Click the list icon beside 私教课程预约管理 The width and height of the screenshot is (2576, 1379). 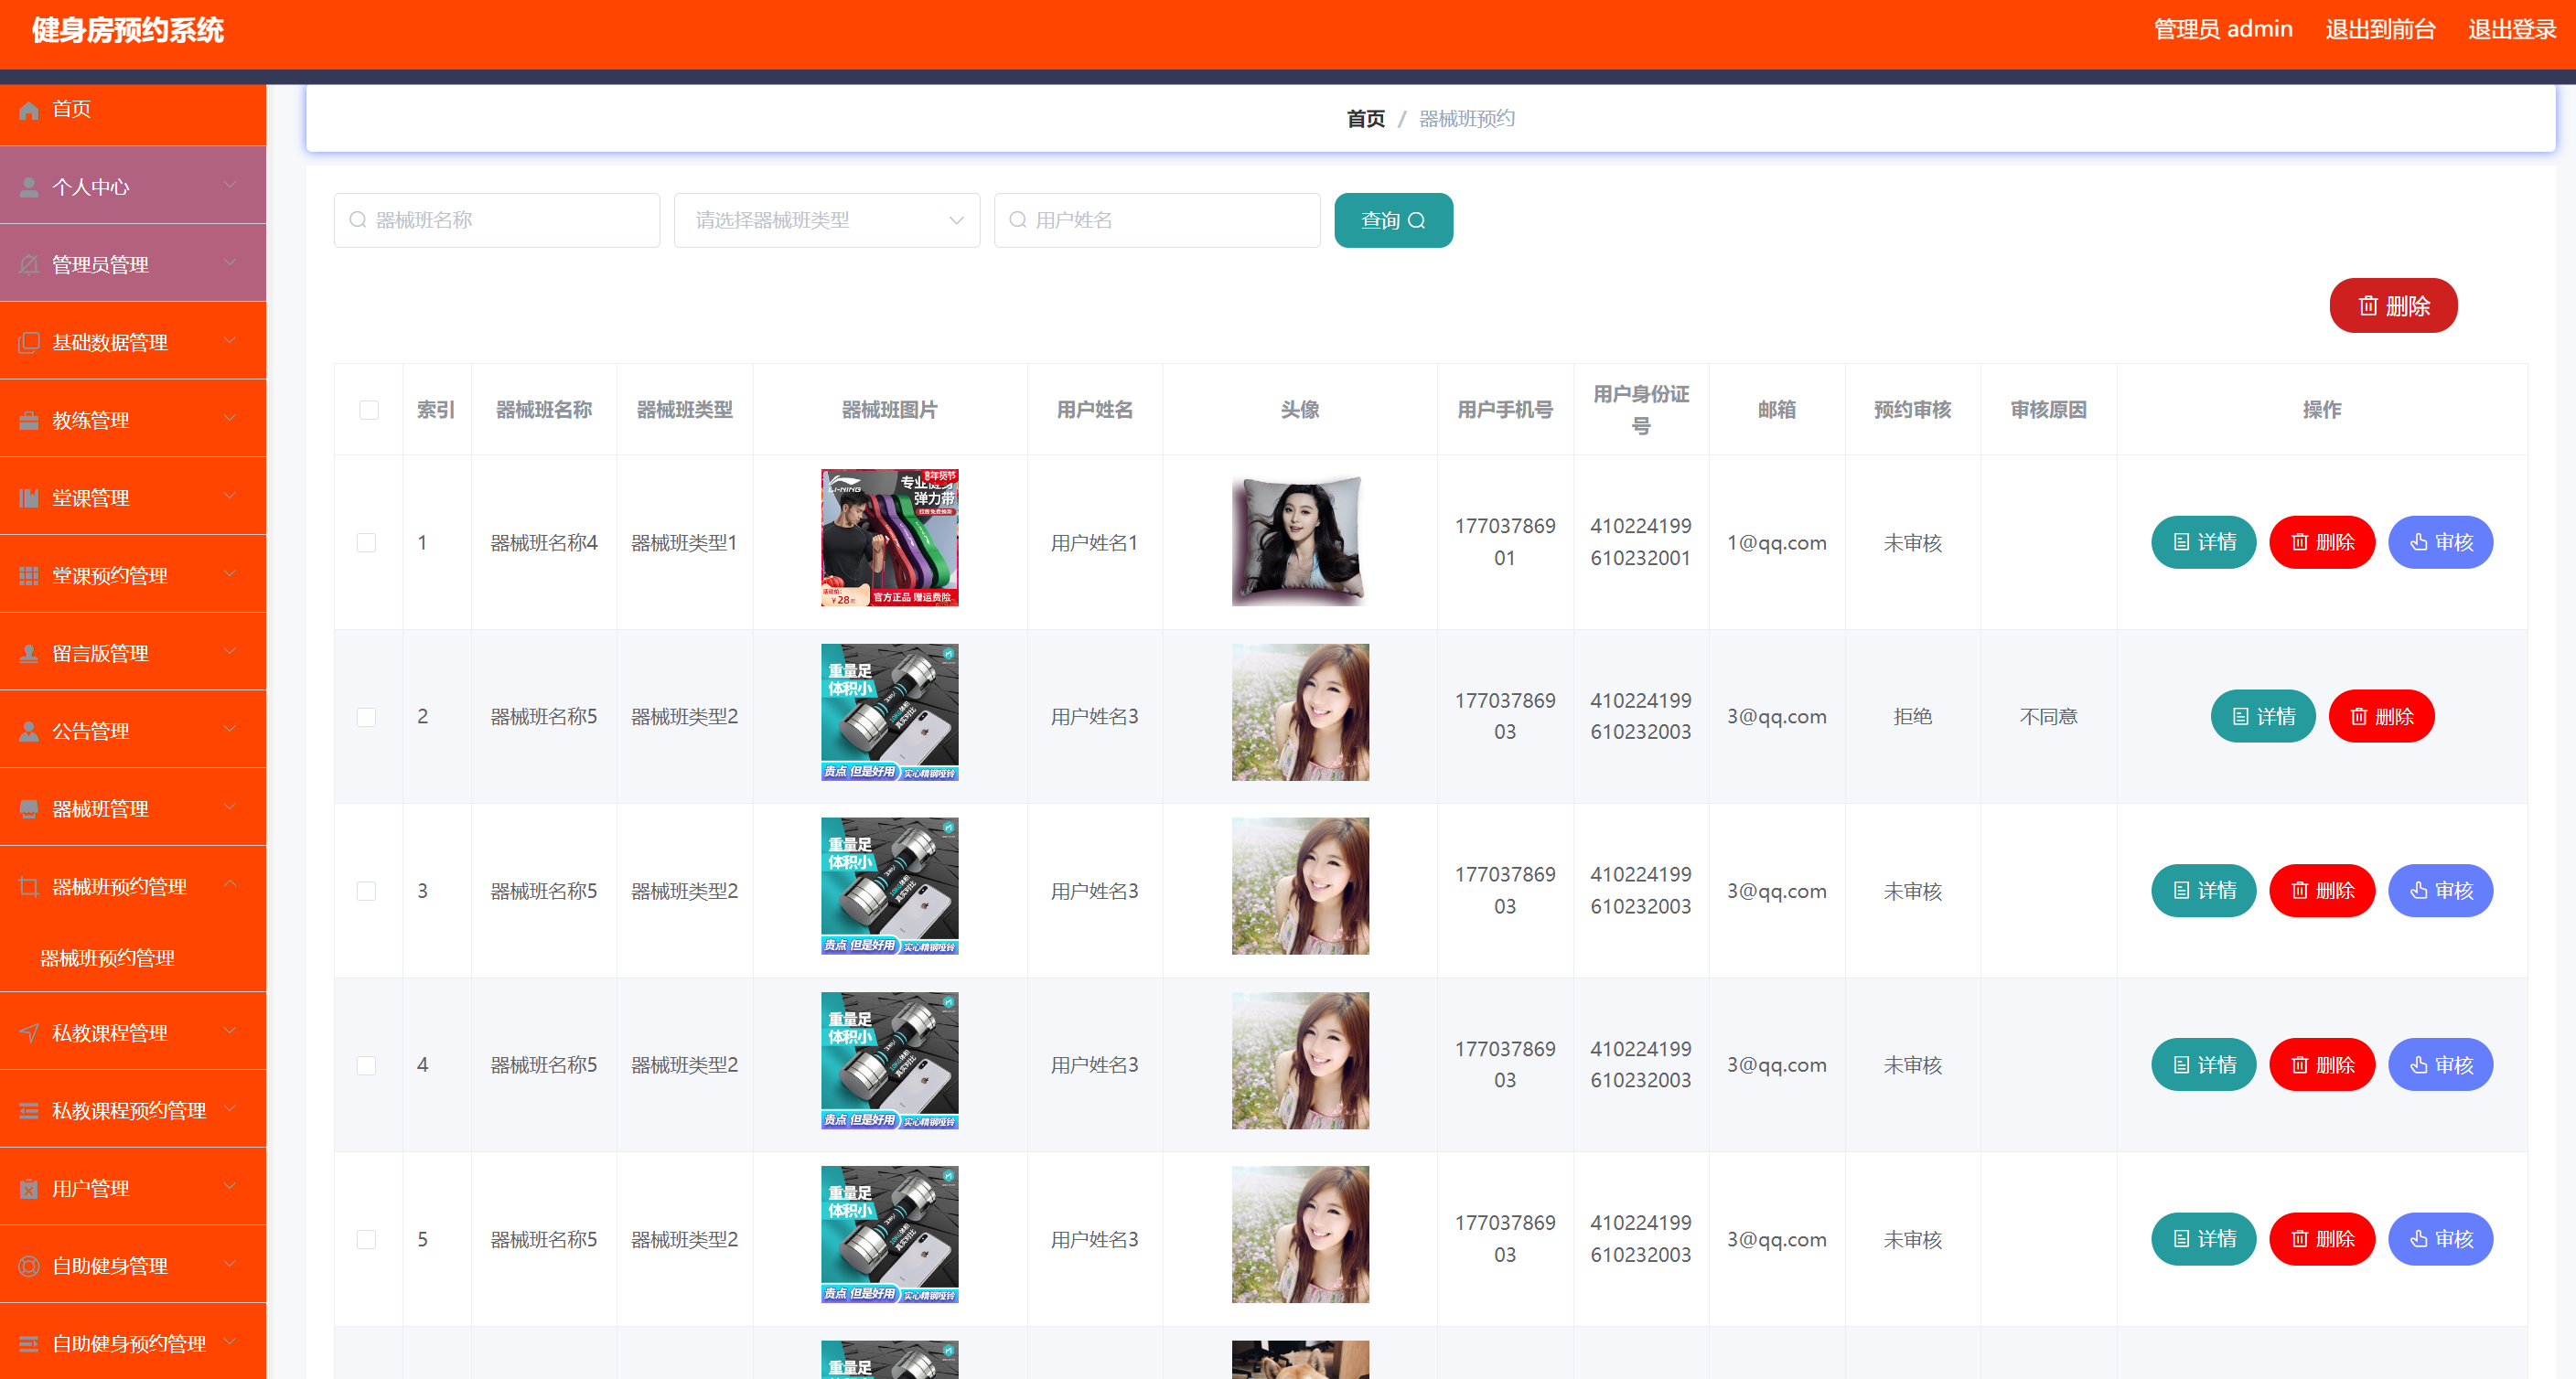pos(29,1111)
